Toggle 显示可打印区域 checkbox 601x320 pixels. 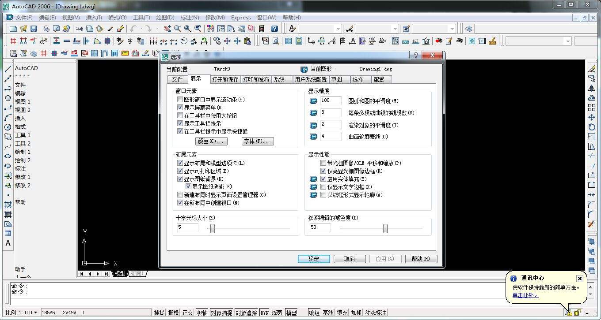click(x=180, y=171)
